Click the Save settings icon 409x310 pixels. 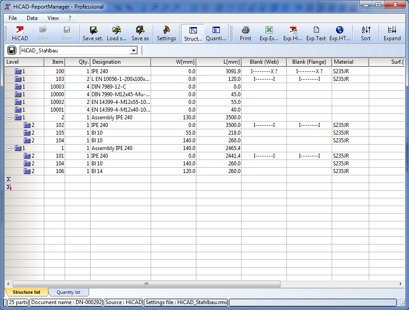coord(93,33)
